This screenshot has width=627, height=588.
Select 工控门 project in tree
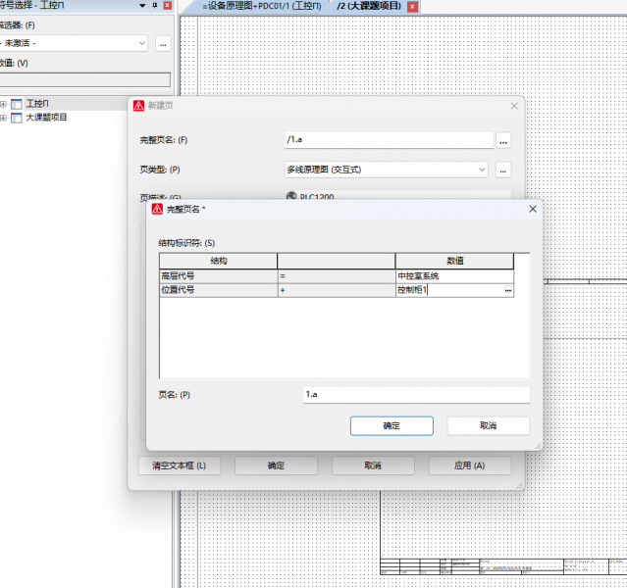tap(37, 104)
